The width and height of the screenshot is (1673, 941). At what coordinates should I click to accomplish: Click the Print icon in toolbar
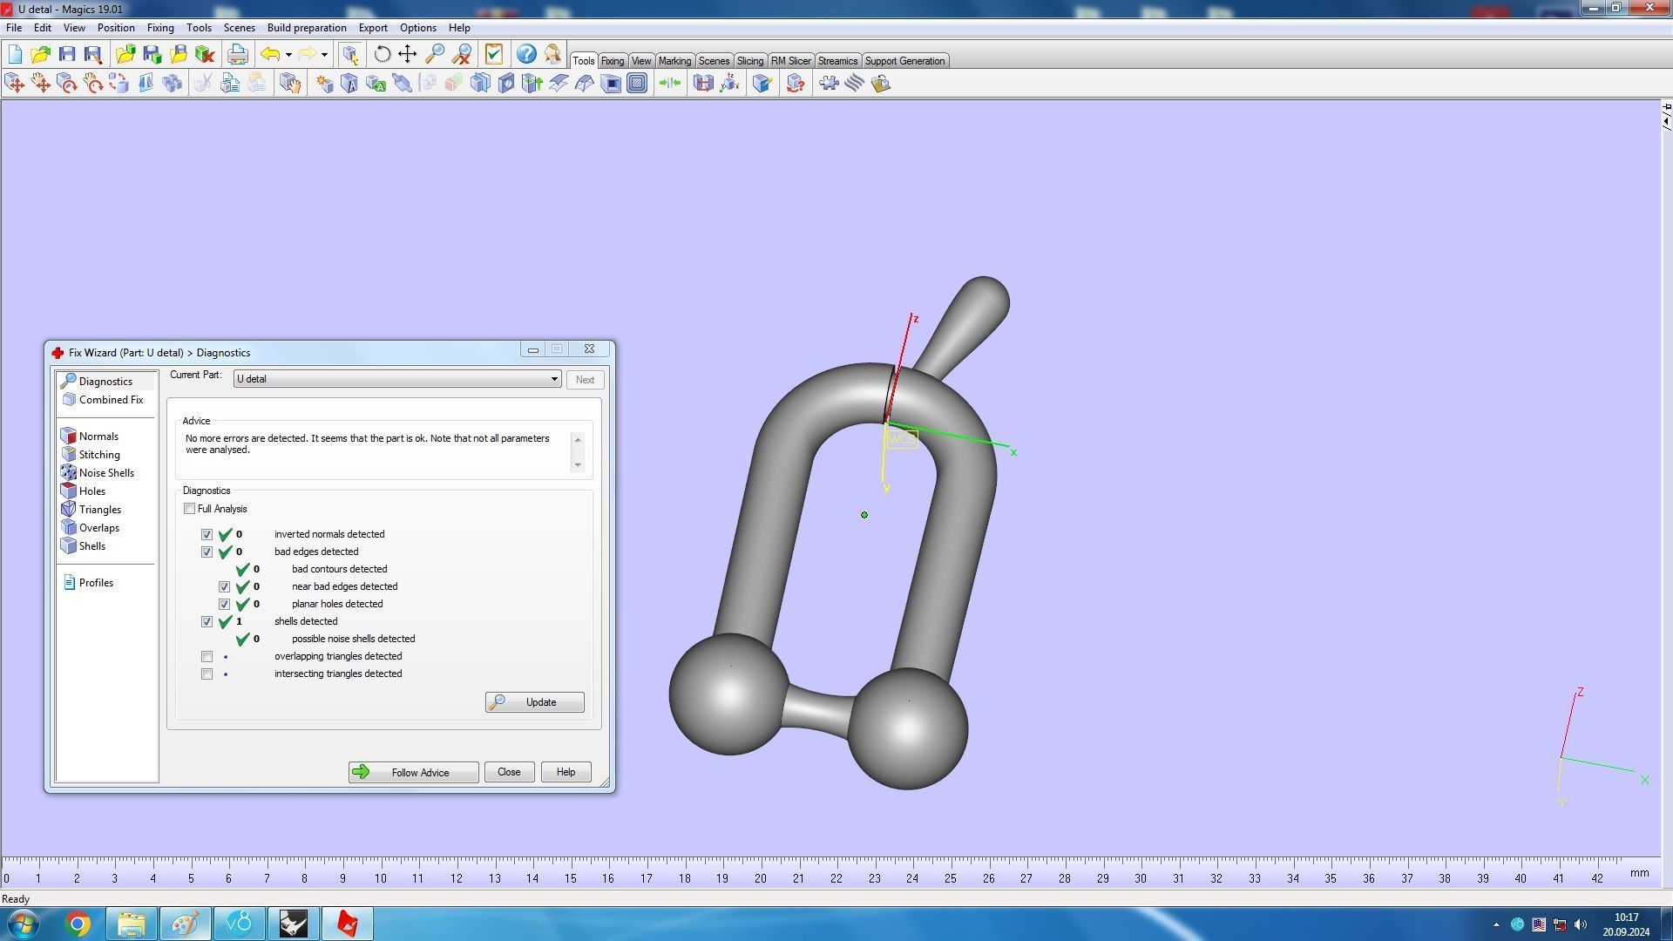[x=237, y=54]
